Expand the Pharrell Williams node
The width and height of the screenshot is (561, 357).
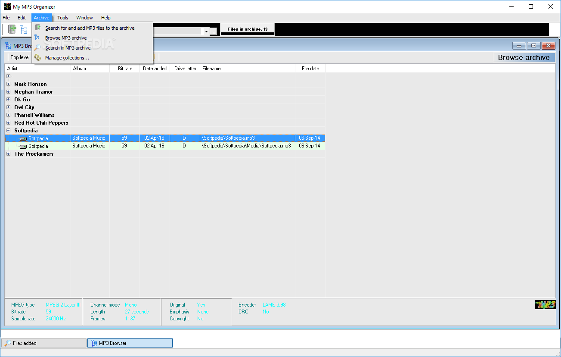(x=9, y=115)
